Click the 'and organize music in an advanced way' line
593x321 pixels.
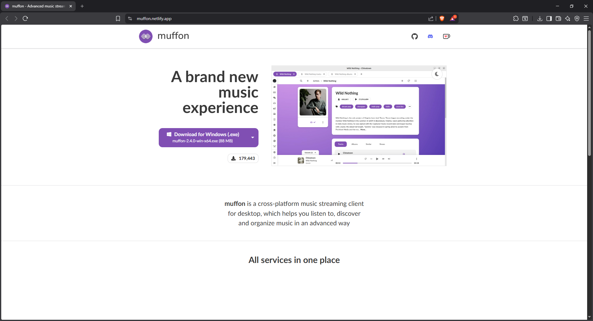(x=294, y=223)
